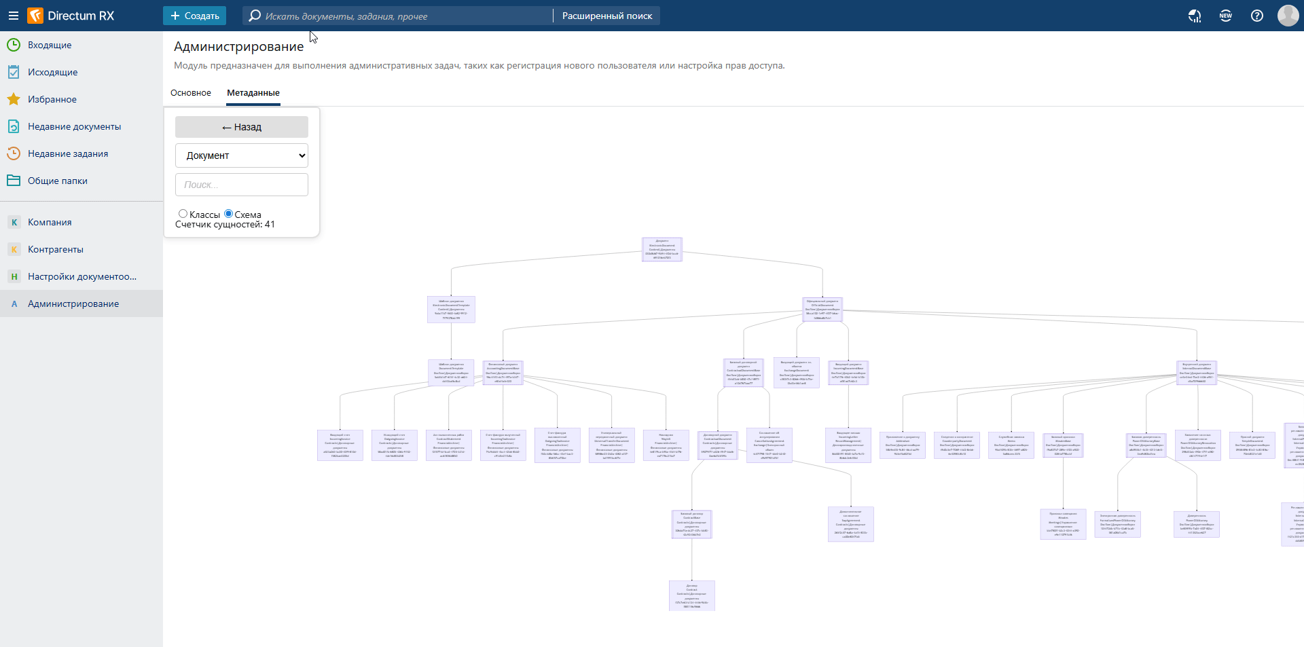Click the Назад back button
This screenshot has height=647, width=1304.
pos(242,127)
